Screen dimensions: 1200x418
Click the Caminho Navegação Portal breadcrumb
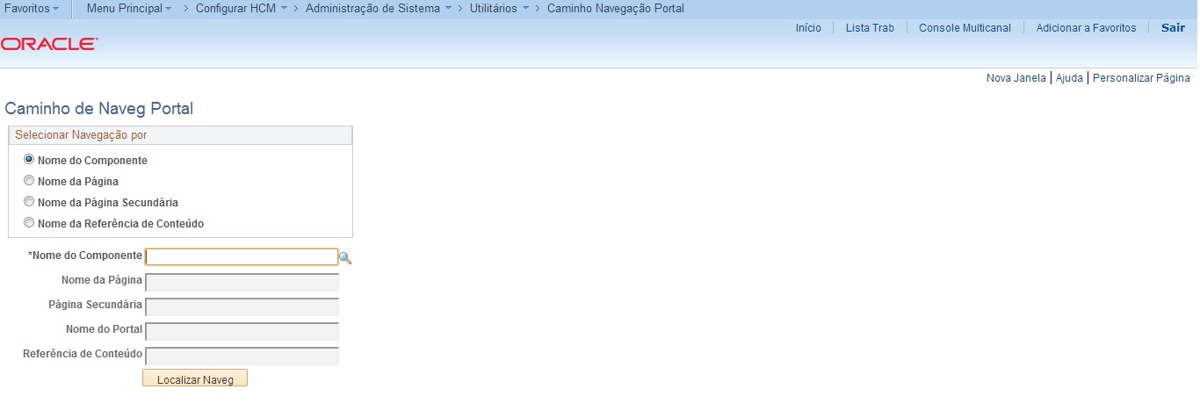coord(615,8)
